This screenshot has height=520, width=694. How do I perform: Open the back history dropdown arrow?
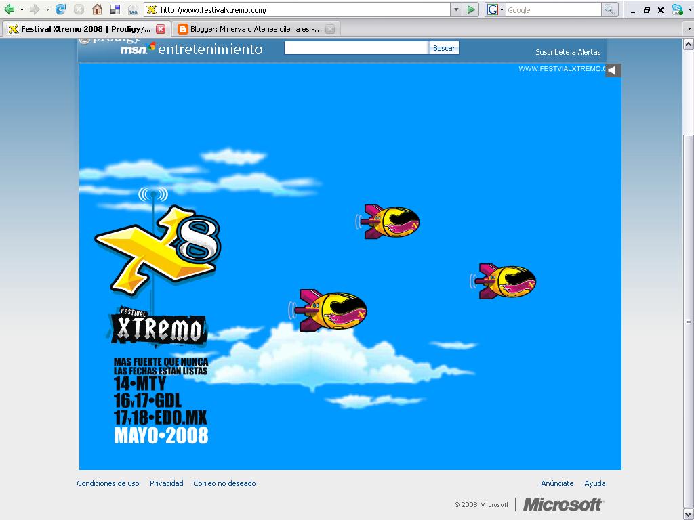click(x=22, y=9)
